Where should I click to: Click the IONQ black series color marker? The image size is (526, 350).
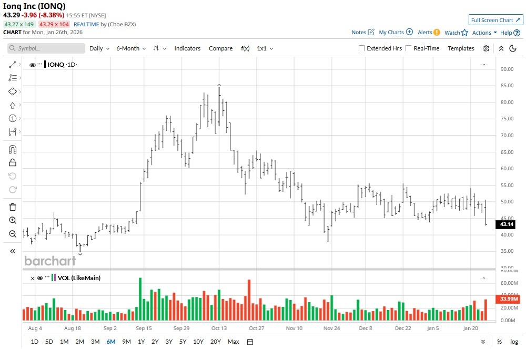pos(45,64)
